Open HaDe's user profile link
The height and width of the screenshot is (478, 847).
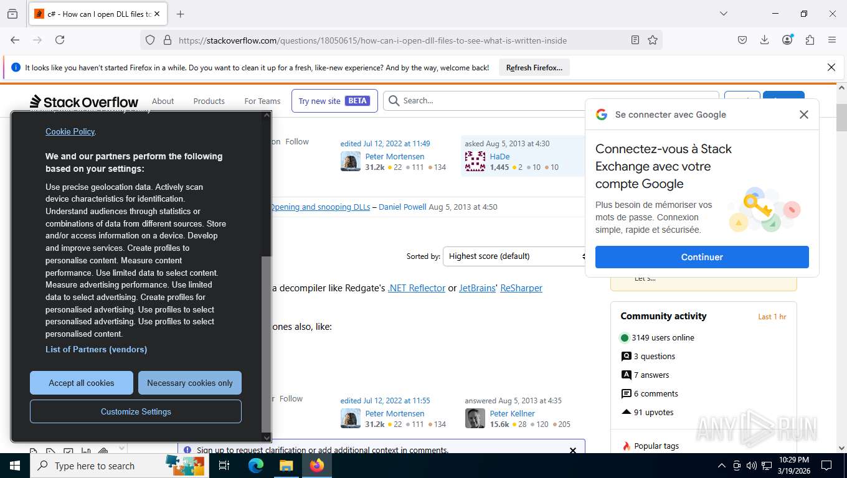pyautogui.click(x=499, y=156)
